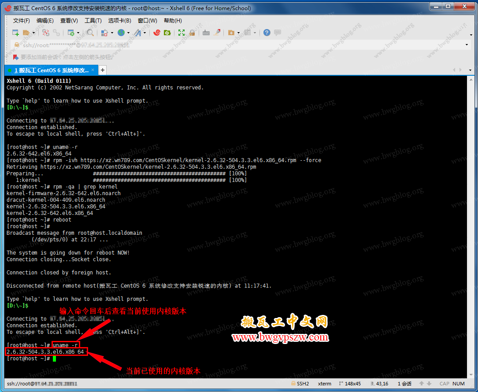
Task: Click the color scheme toolbar icon
Action: (x=104, y=33)
